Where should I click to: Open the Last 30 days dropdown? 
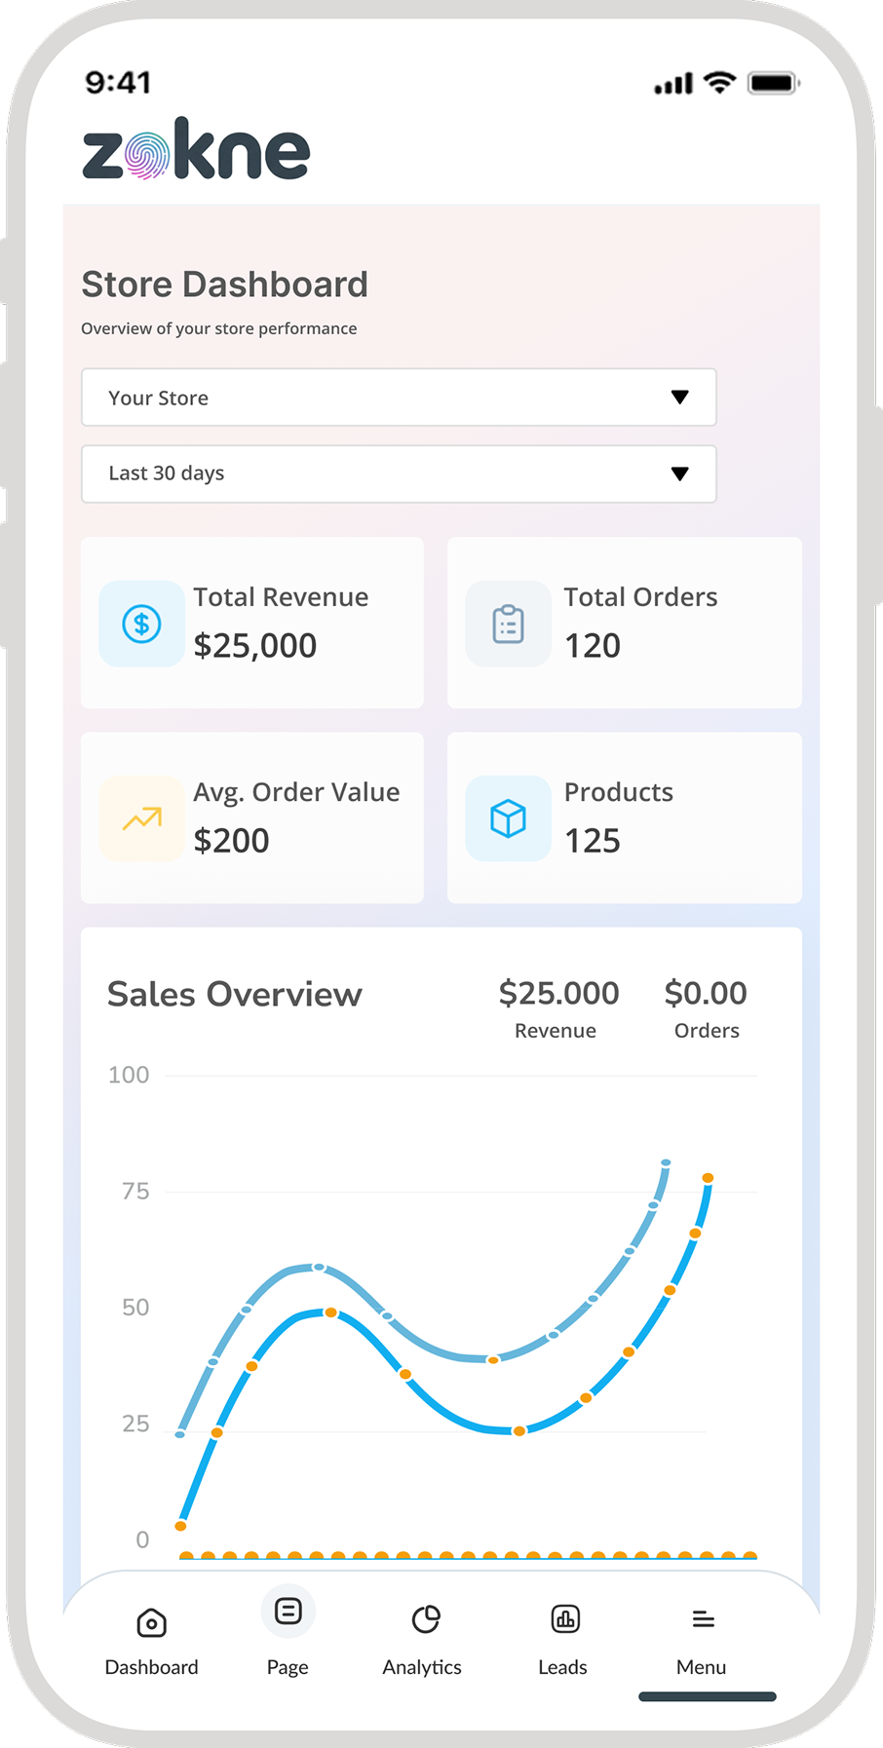[x=399, y=475]
